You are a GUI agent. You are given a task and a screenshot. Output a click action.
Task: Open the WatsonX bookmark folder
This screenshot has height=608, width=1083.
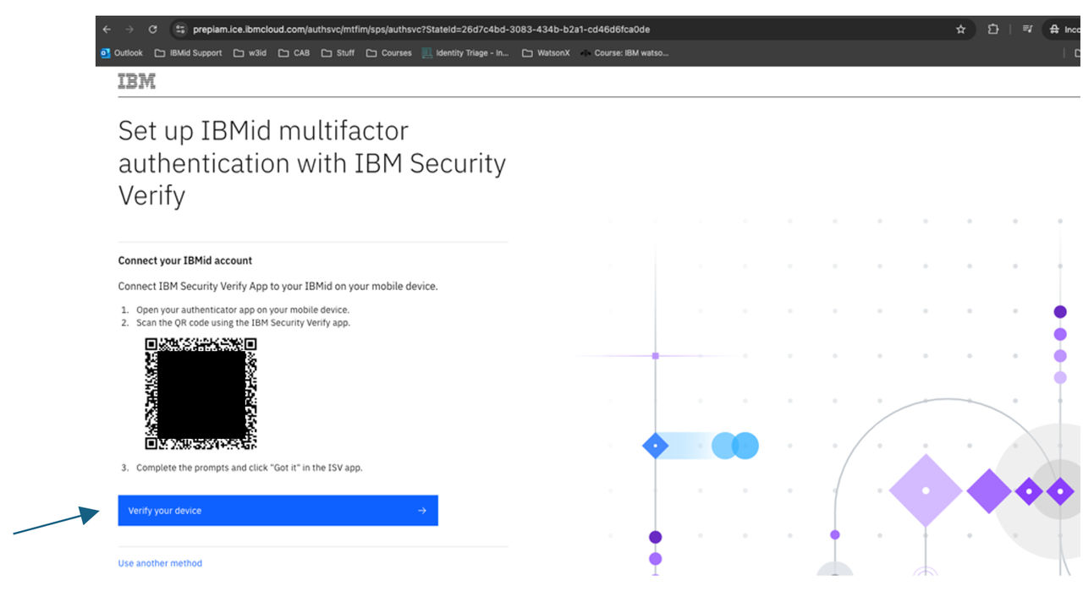[x=546, y=53]
